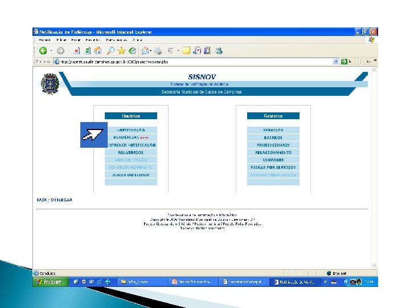Screen dimensions: 410x308
Task: Click the green Go arrow button
Action: coord(344,62)
